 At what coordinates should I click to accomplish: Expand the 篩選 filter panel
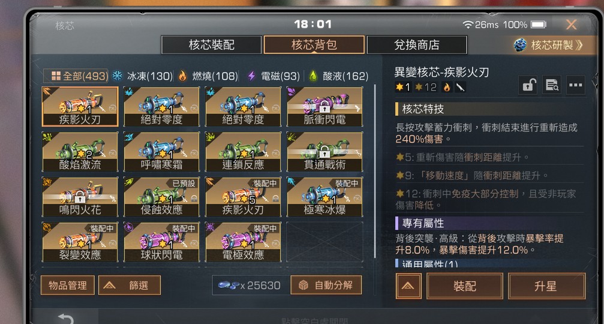[130, 285]
